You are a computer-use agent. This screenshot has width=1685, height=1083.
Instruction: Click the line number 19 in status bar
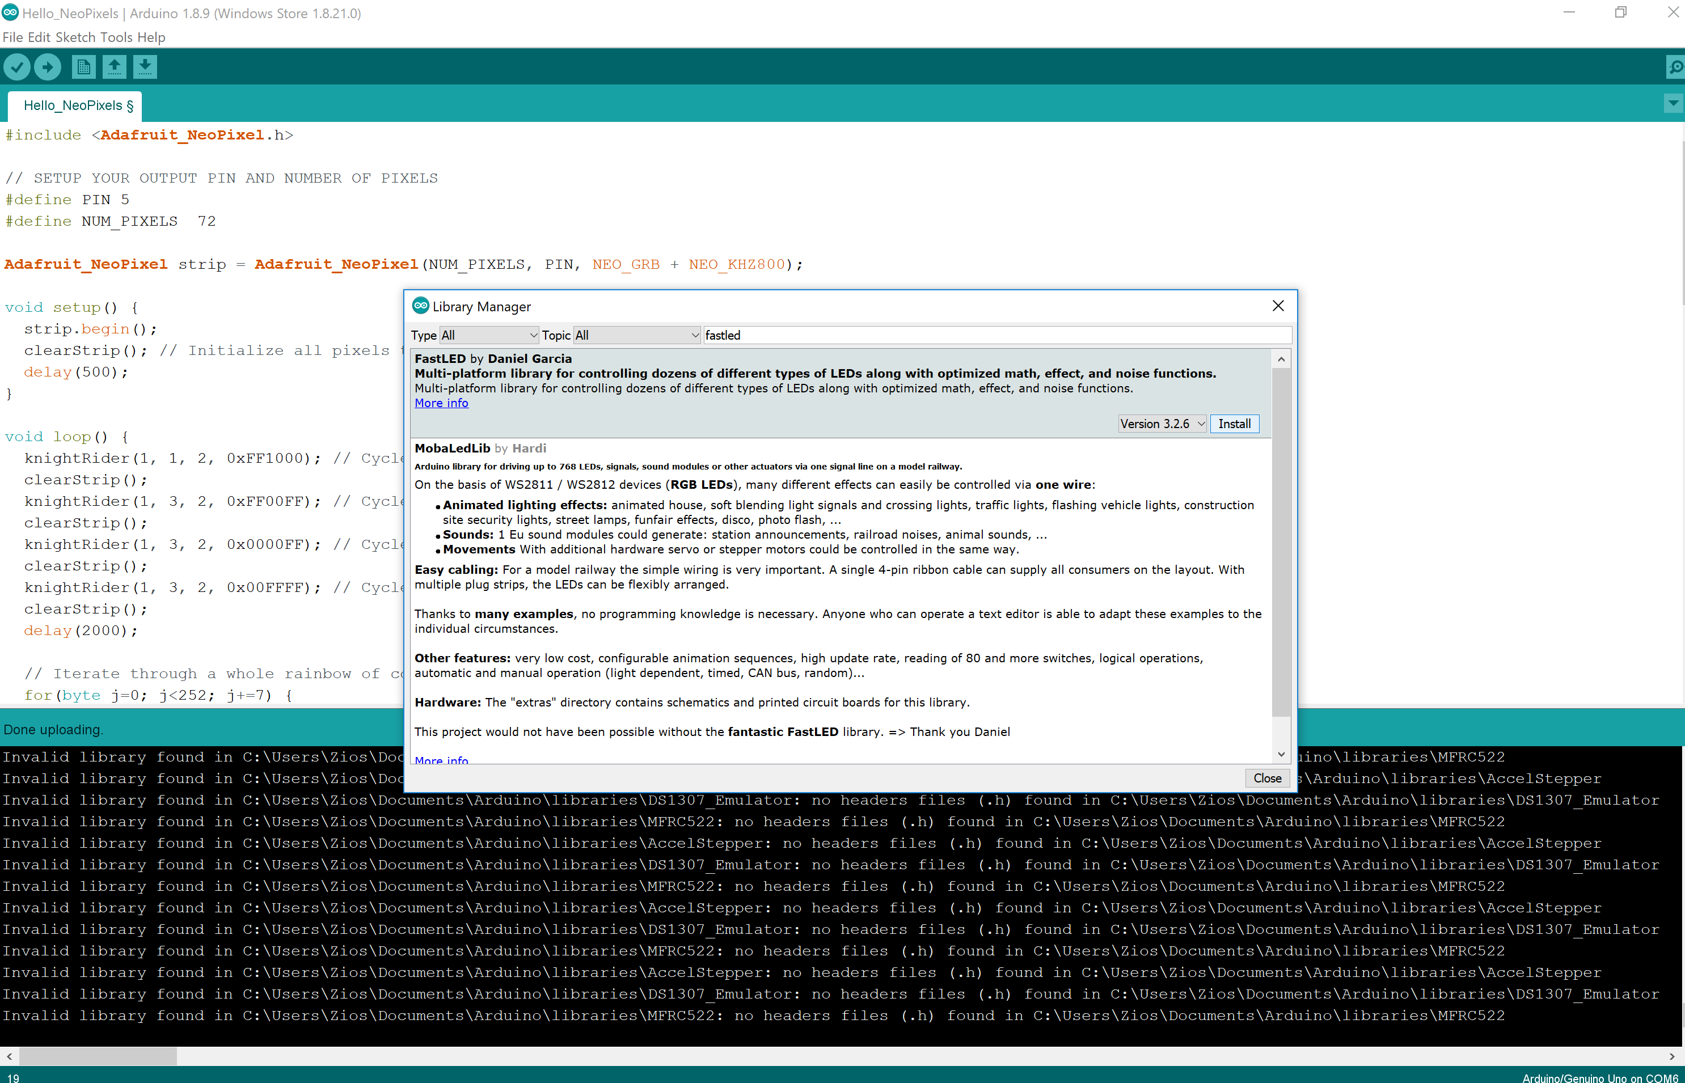(14, 1078)
